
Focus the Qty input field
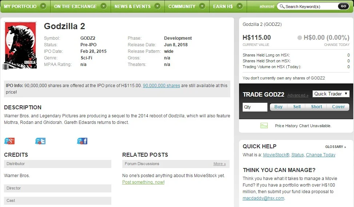tap(255, 107)
